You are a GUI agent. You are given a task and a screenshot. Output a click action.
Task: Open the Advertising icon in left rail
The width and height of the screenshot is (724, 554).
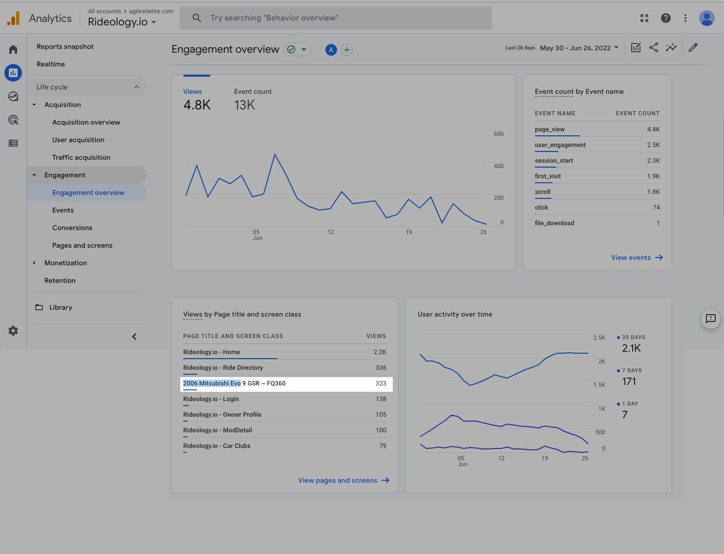point(13,120)
